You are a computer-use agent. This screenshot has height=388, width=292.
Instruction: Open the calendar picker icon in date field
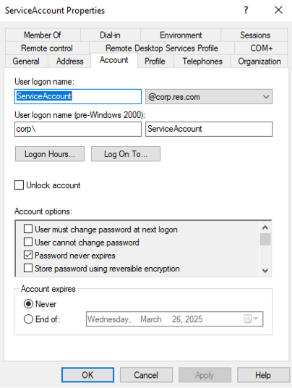point(247,319)
